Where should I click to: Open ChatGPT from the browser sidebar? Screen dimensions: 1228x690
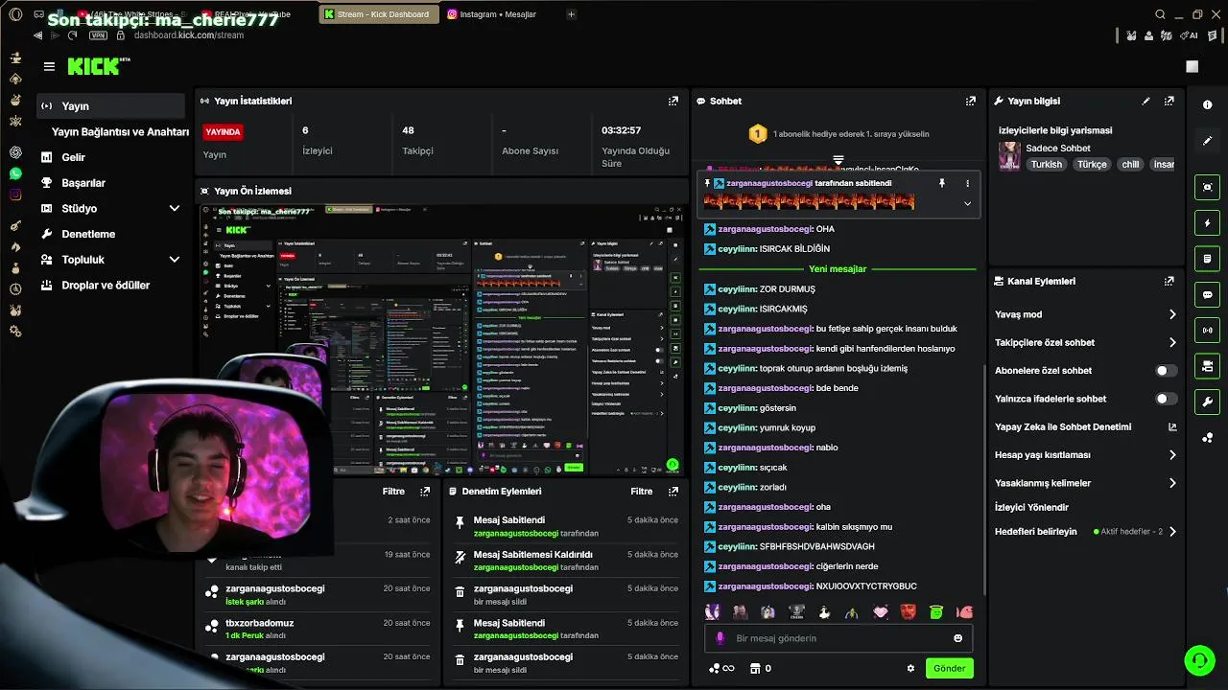click(x=15, y=152)
